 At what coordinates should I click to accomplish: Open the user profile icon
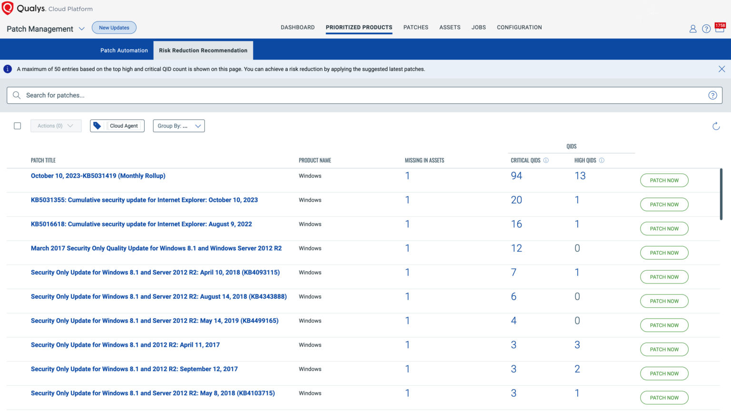pyautogui.click(x=693, y=29)
